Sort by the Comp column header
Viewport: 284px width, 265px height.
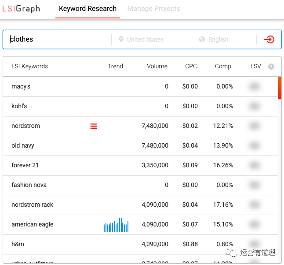tap(223, 66)
